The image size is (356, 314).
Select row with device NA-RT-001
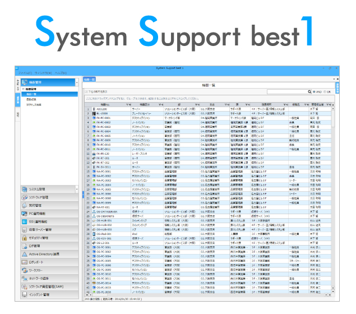coord(208,207)
